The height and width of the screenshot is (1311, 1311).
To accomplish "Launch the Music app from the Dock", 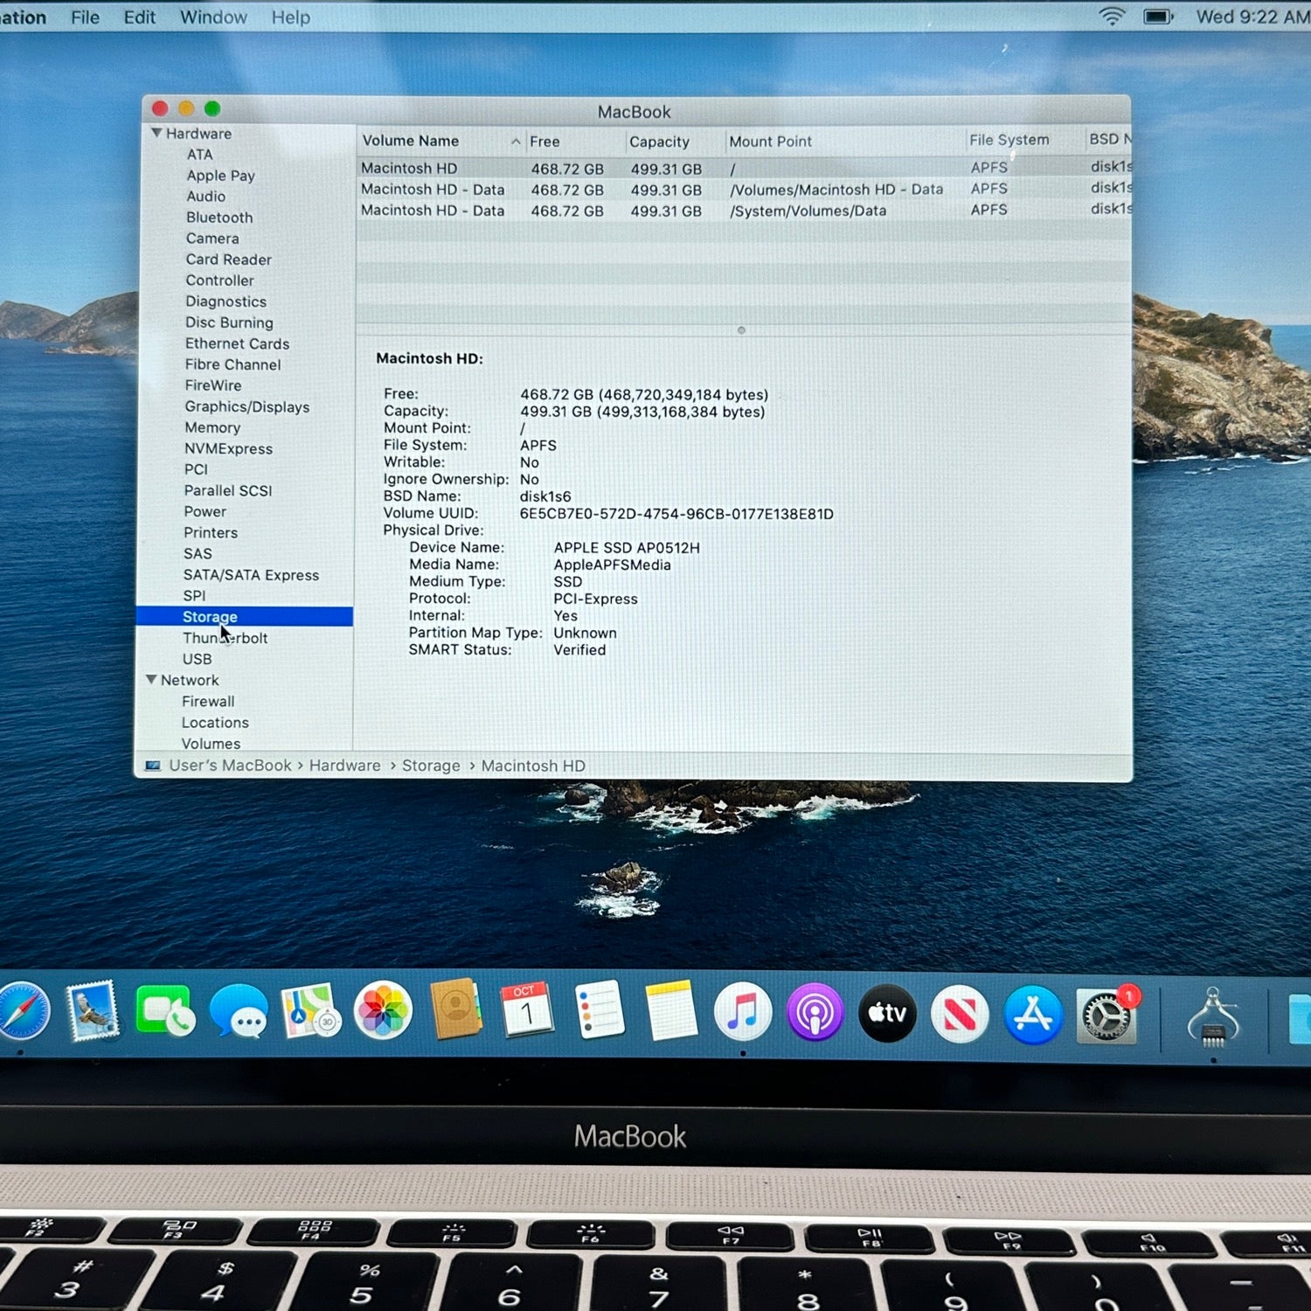I will point(742,1013).
